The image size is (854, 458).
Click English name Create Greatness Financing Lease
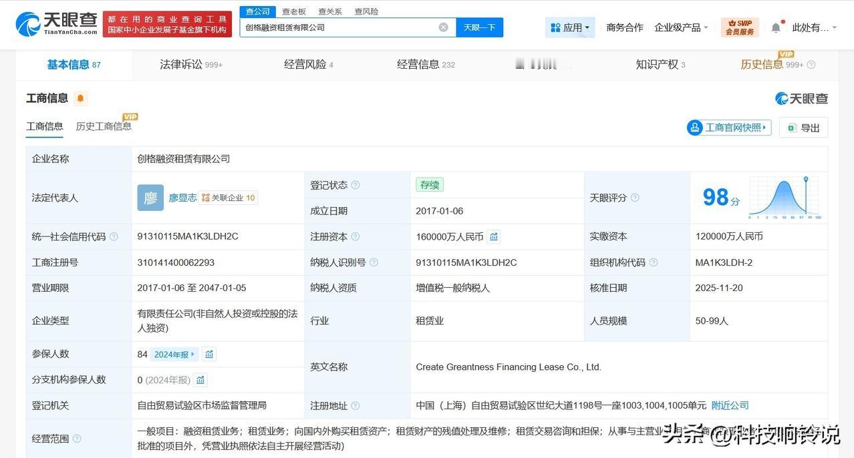[x=509, y=367]
